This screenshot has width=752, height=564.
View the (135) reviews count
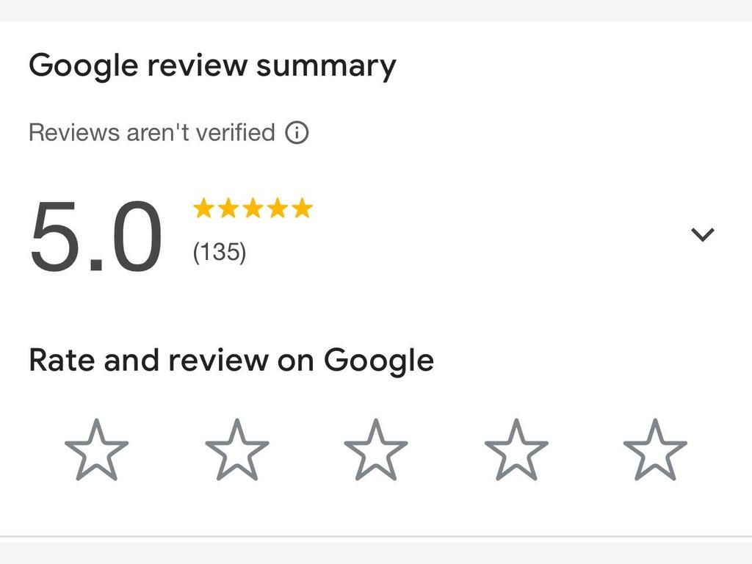[219, 252]
